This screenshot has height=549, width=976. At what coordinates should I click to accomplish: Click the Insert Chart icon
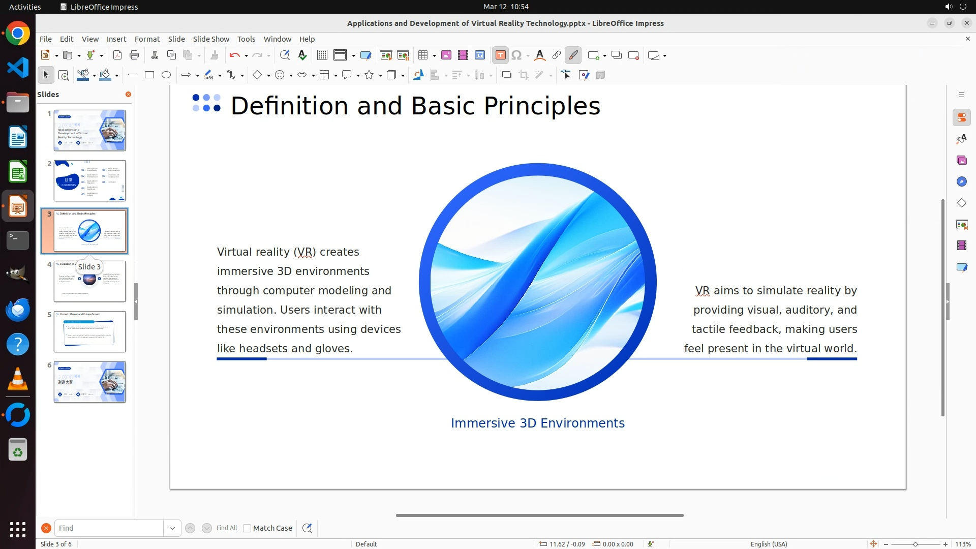[480, 55]
